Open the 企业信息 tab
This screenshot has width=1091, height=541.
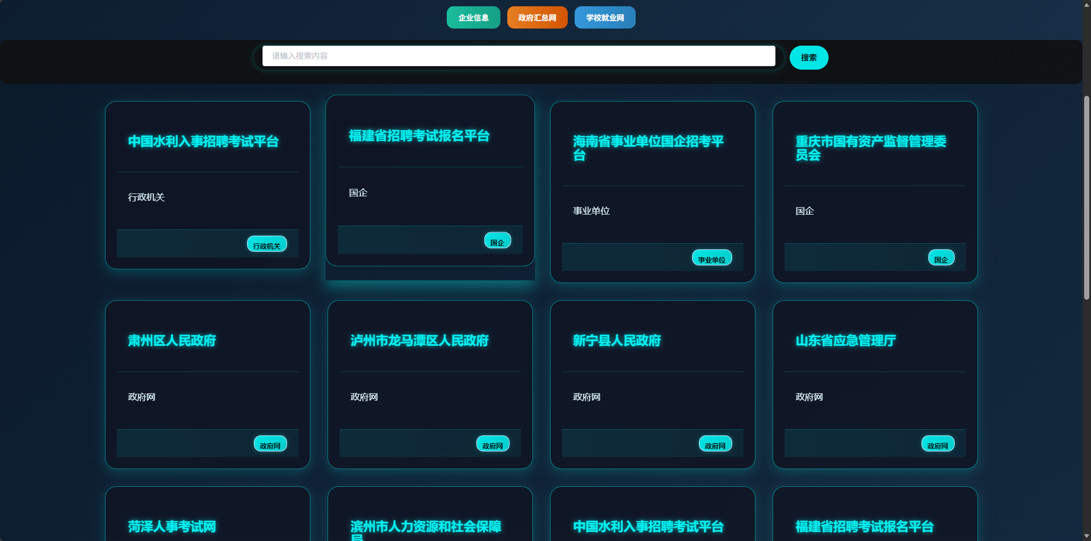[473, 18]
